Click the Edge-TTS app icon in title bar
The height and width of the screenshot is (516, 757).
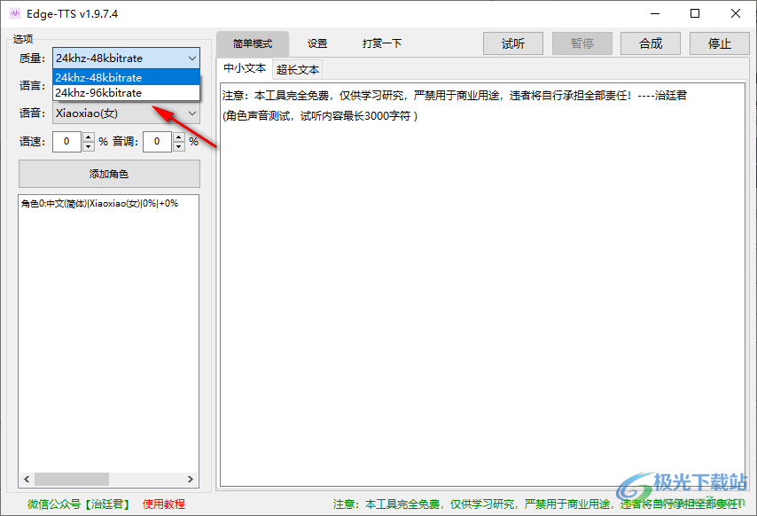pyautogui.click(x=15, y=13)
